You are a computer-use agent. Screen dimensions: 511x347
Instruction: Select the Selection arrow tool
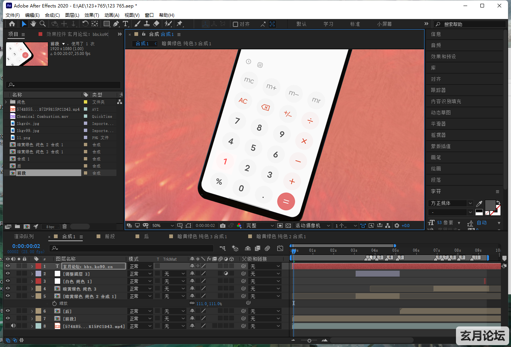pyautogui.click(x=24, y=24)
